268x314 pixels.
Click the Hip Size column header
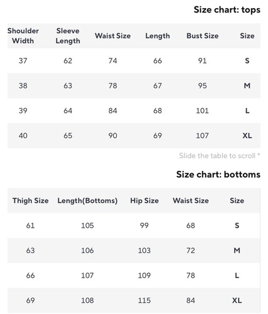[x=144, y=200]
